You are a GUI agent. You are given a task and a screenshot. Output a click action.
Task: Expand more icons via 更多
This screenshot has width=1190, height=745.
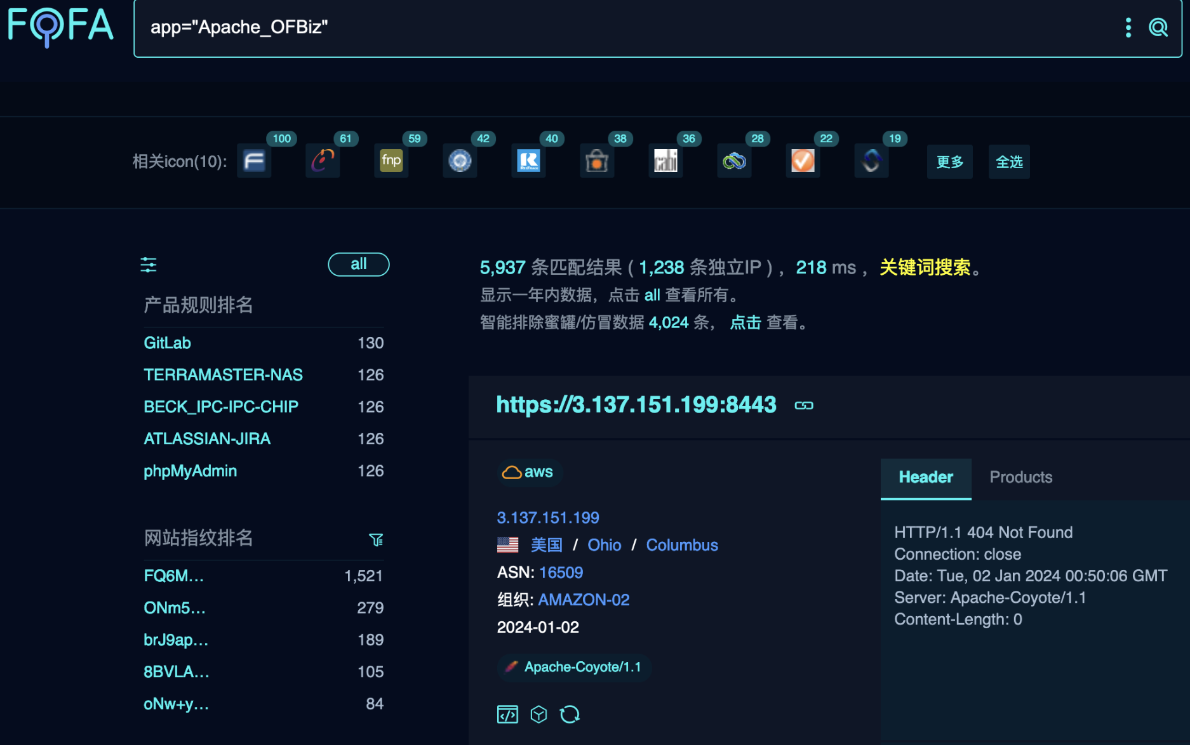point(949,161)
